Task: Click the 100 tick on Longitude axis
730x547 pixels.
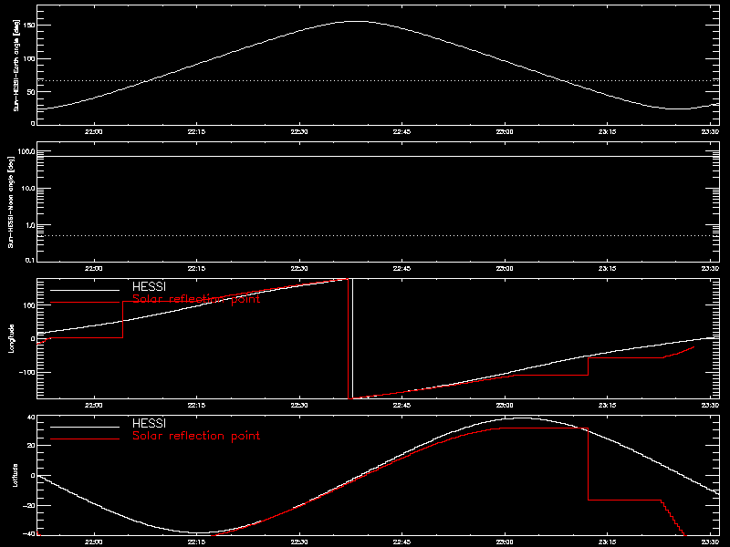Action: (29, 305)
